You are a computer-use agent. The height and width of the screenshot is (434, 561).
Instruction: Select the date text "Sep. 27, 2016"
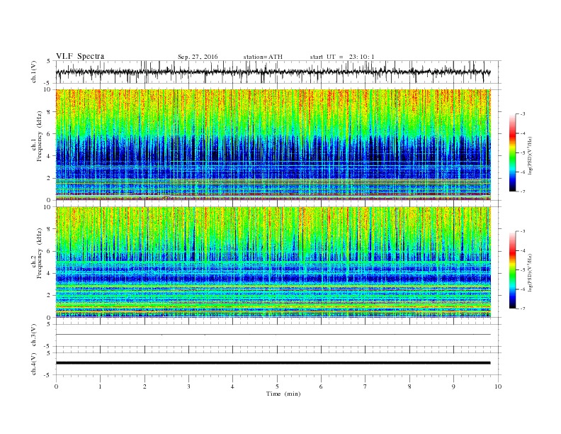click(198, 57)
